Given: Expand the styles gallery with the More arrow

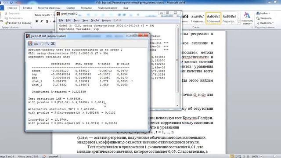Looking at the screenshot, I should tap(239, 22).
